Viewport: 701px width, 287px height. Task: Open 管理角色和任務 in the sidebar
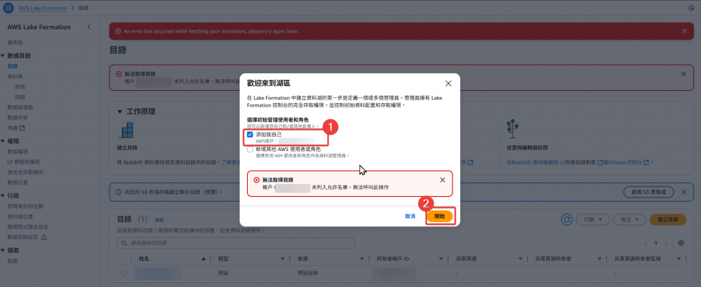click(x=25, y=206)
